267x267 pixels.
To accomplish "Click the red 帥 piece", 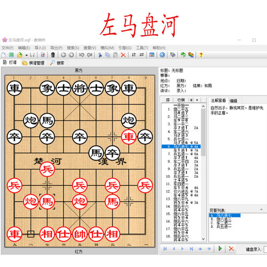I will (80, 234).
